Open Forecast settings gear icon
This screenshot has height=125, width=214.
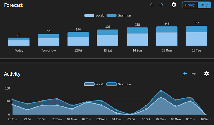coord(174,5)
